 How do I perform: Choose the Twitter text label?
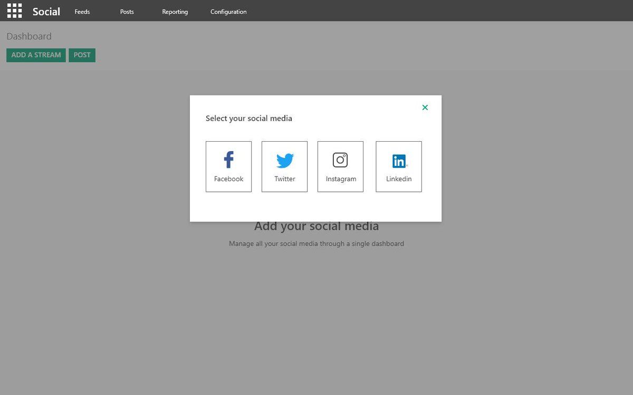(x=284, y=179)
